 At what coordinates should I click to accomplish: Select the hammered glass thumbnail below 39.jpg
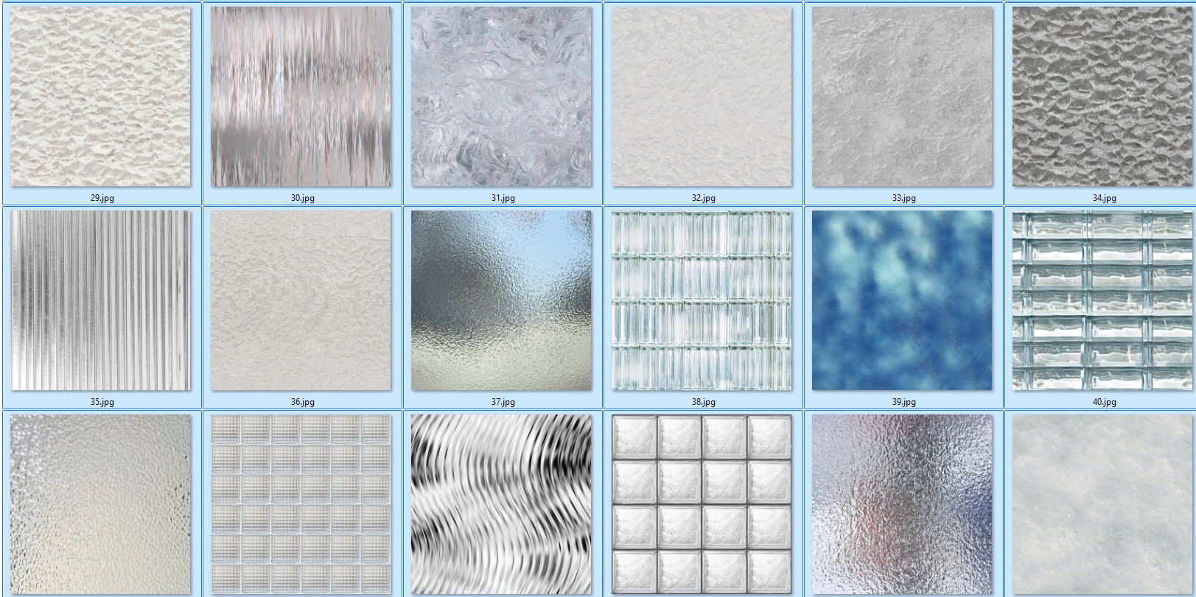903,504
